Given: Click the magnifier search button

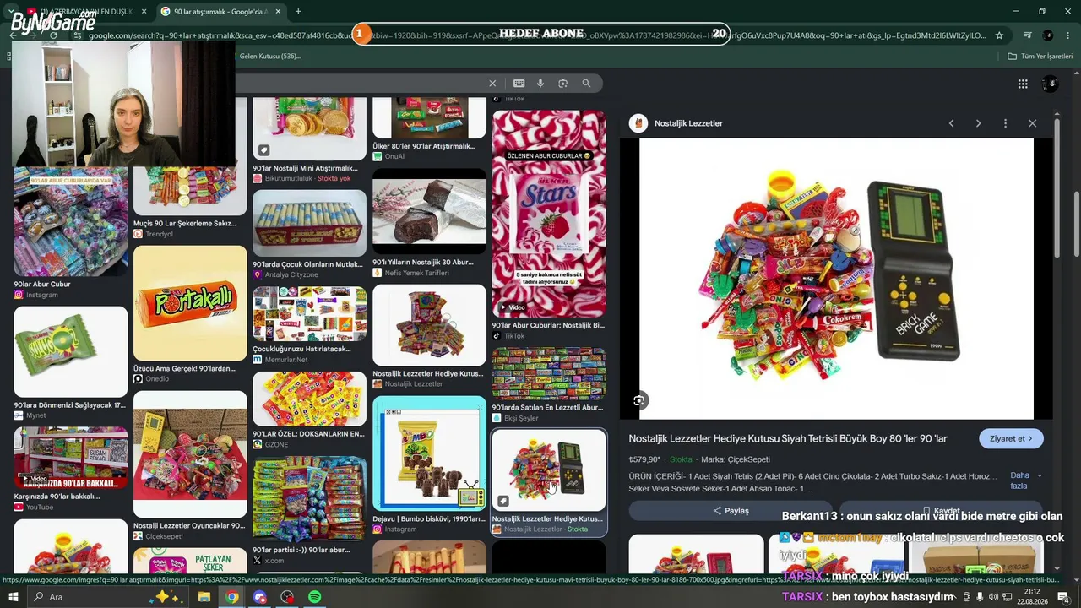Looking at the screenshot, I should click(x=586, y=84).
